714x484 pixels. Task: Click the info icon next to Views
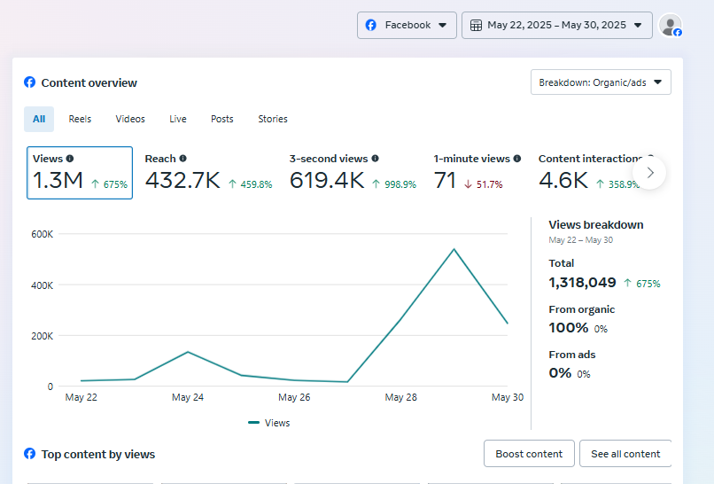pyautogui.click(x=70, y=159)
